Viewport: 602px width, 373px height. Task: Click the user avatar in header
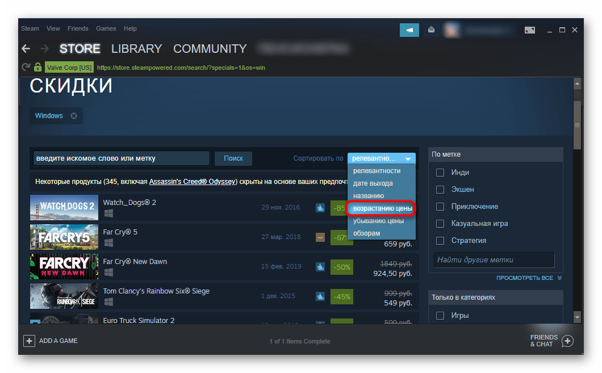pyautogui.click(x=451, y=30)
